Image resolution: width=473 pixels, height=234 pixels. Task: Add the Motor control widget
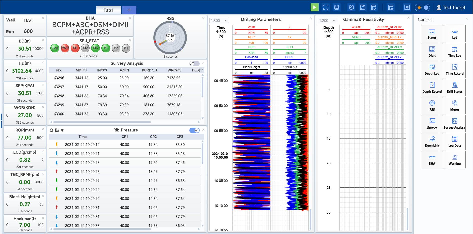(x=455, y=106)
